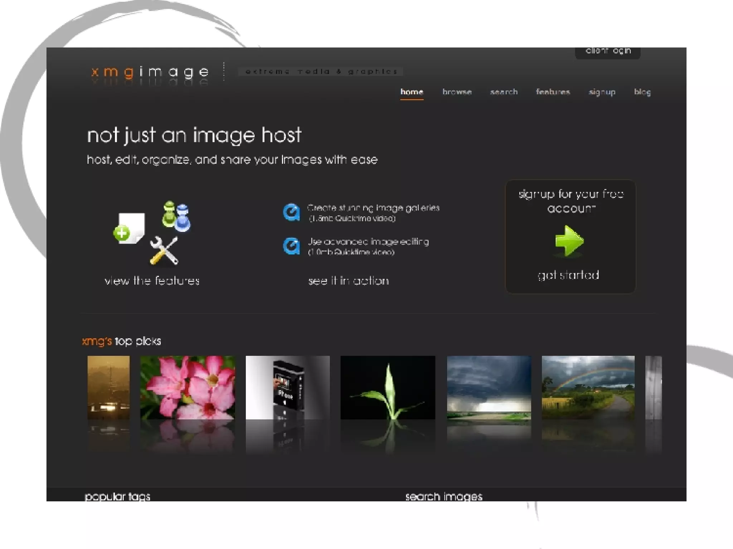Open the pink flowers thumbnail
This screenshot has width=733, height=549.
[x=188, y=387]
